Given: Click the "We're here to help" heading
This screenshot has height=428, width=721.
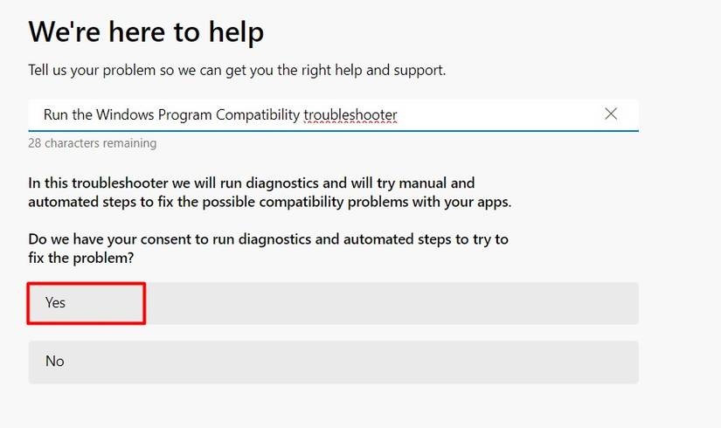Looking at the screenshot, I should point(146,32).
